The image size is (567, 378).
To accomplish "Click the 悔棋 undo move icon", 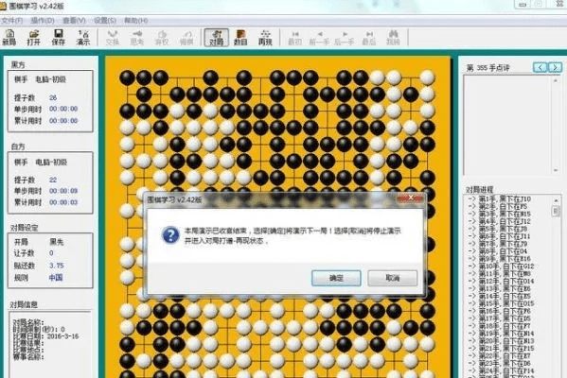I will (x=186, y=38).
